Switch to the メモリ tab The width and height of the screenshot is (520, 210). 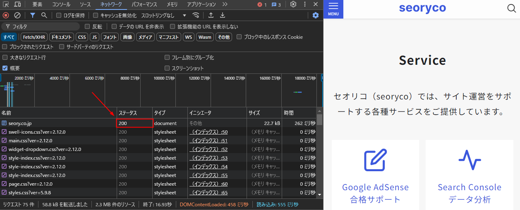coord(172,5)
